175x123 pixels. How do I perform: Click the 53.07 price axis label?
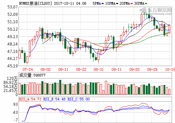coord(12,7)
